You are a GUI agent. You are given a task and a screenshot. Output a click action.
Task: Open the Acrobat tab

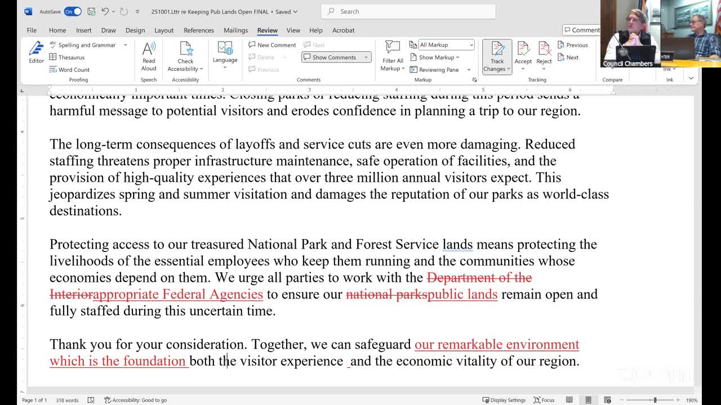[x=344, y=30]
